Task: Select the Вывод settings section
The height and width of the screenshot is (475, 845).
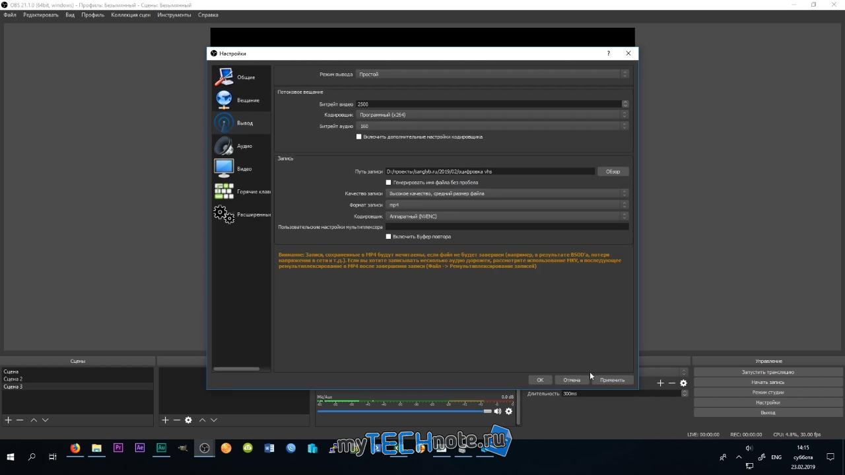Action: [x=242, y=123]
